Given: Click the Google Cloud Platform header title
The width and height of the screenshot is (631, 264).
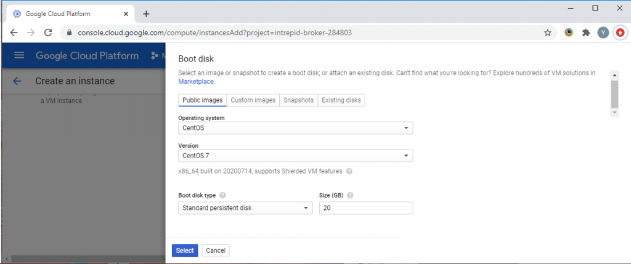Looking at the screenshot, I should 87,55.
